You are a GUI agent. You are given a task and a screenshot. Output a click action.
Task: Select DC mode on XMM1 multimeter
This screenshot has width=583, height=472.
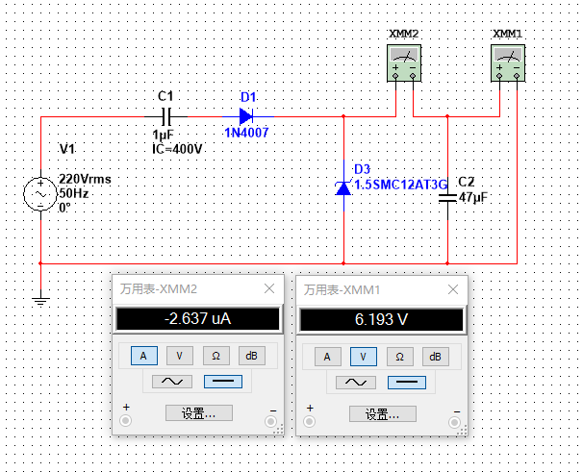coord(408,382)
